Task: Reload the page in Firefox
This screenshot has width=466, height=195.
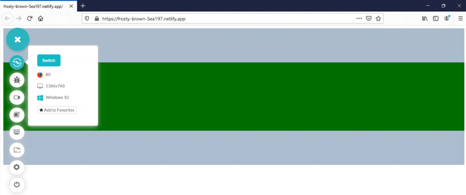Action: click(30, 19)
